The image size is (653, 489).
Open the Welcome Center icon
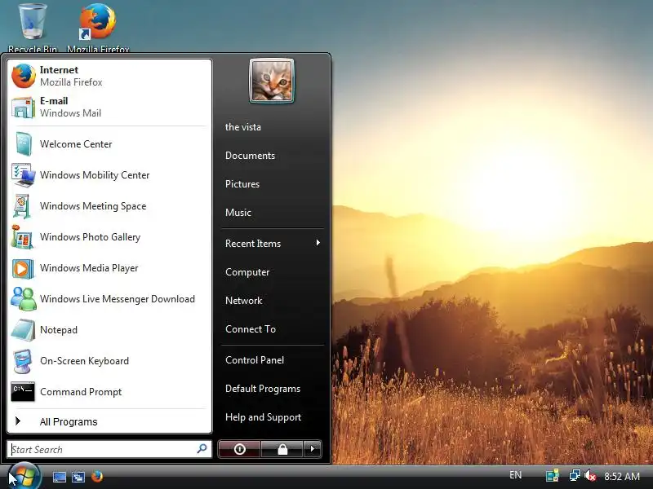point(24,144)
